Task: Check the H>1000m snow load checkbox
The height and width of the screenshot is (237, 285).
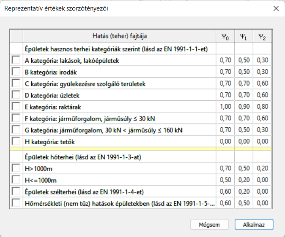Action: tap(16, 168)
